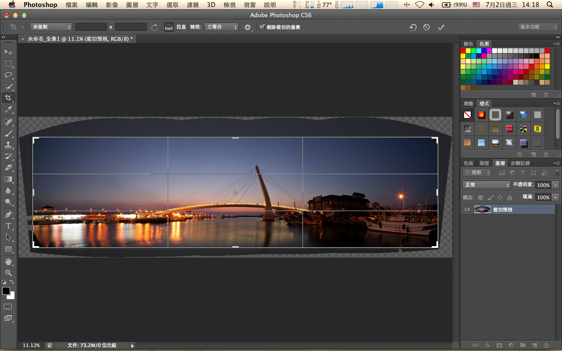Open the layer blend mode 正常 dropdown
This screenshot has width=562, height=351.
(x=486, y=185)
